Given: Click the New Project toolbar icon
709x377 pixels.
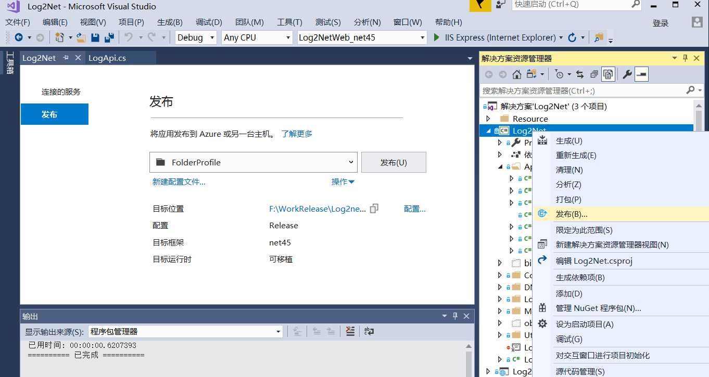Looking at the screenshot, I should [60, 37].
